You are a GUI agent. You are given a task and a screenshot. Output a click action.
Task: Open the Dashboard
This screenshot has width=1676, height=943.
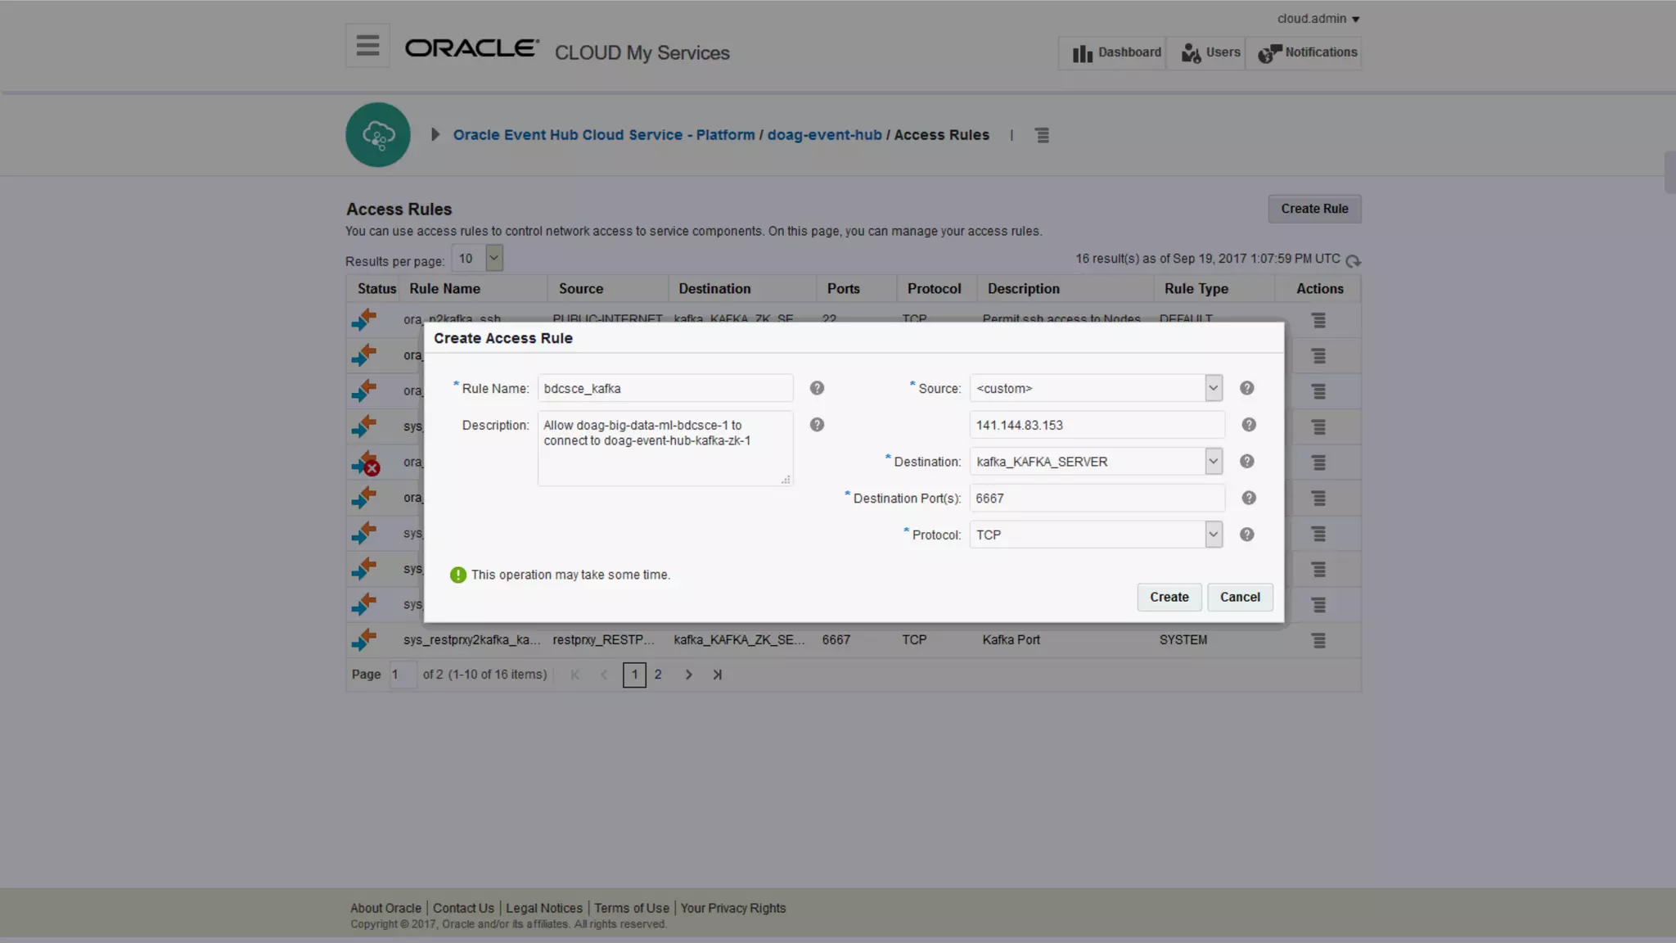1113,53
